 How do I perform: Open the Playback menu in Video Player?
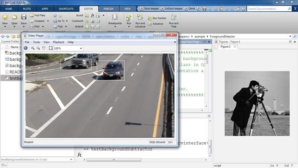[x=58, y=42]
